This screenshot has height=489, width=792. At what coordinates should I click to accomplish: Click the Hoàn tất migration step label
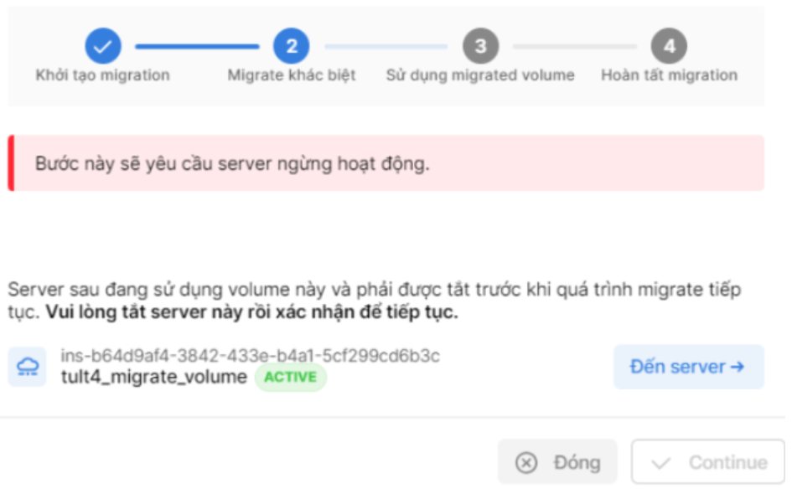pos(670,75)
